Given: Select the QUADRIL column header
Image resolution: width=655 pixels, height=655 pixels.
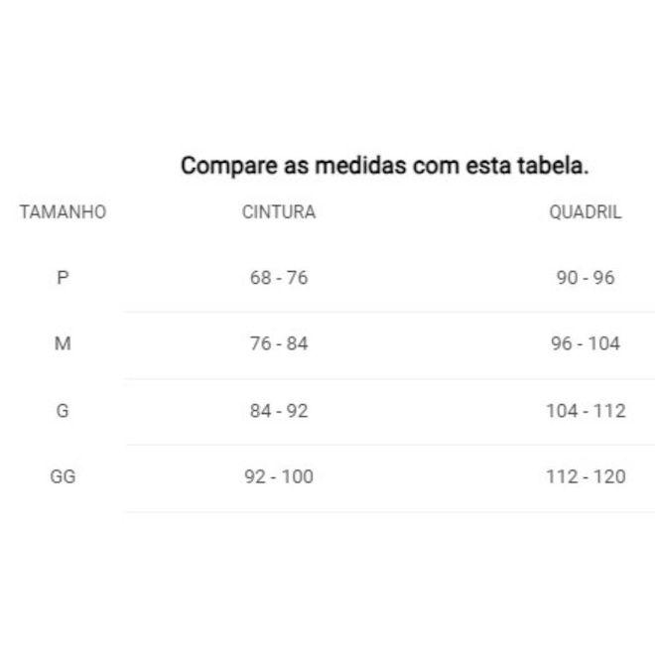Looking at the screenshot, I should coord(586,212).
